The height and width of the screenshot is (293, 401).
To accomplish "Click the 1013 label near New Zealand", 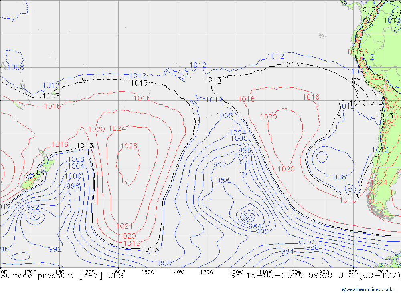I will pyautogui.click(x=85, y=146).
